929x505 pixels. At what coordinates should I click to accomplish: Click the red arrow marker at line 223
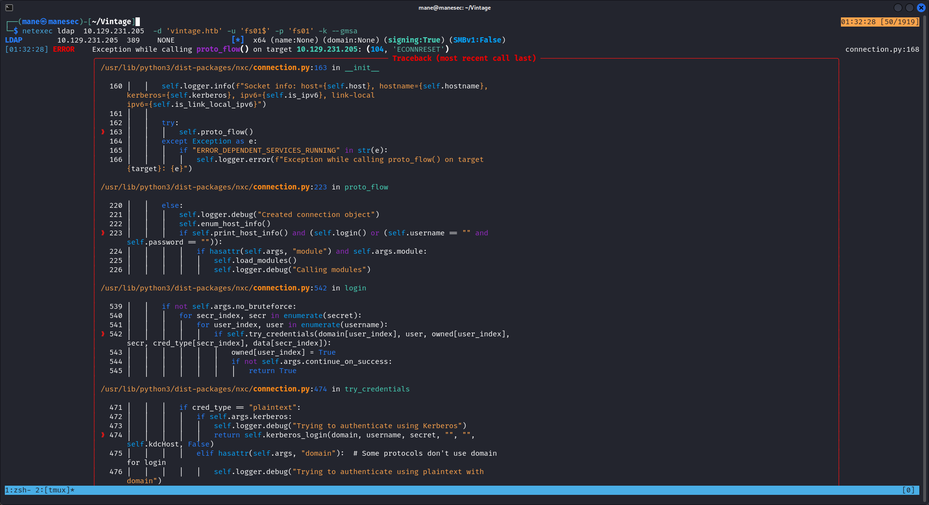point(103,233)
